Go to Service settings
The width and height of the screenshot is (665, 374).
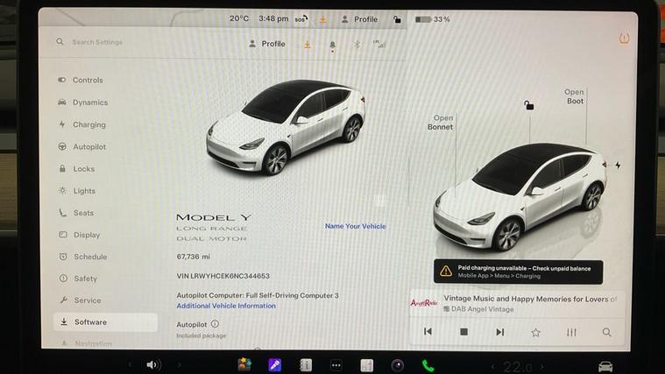80,300
